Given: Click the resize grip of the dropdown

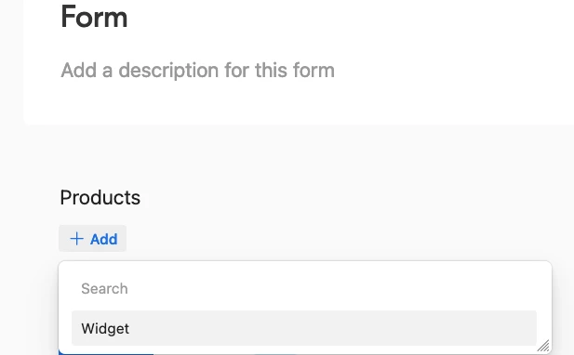Looking at the screenshot, I should point(543,346).
